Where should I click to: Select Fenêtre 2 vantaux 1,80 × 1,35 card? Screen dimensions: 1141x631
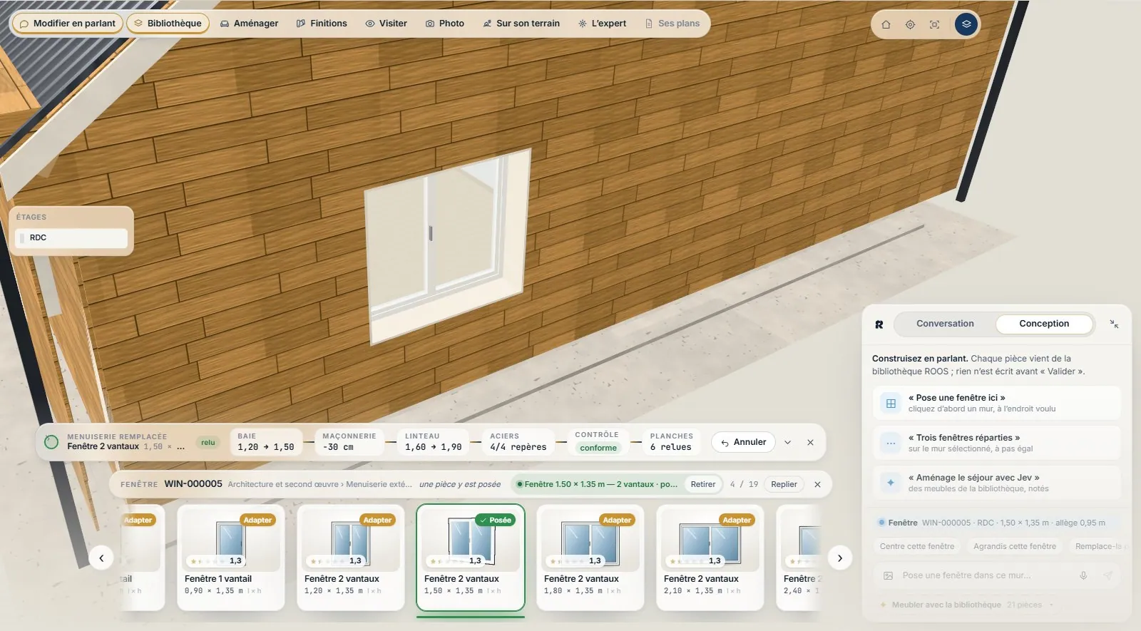[x=590, y=558]
